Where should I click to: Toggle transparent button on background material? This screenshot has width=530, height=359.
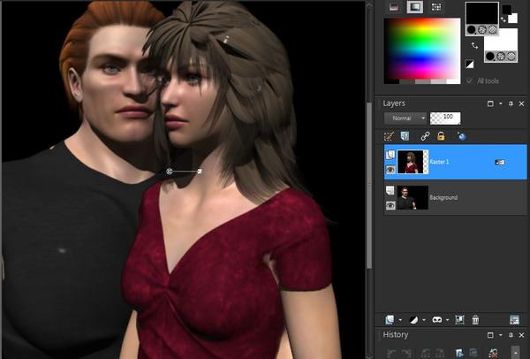(x=511, y=57)
